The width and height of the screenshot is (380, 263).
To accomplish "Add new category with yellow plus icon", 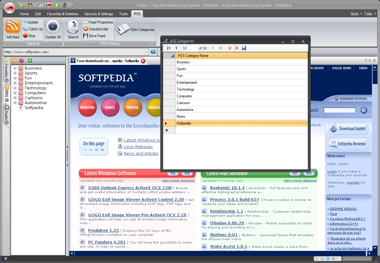I will click(229, 48).
